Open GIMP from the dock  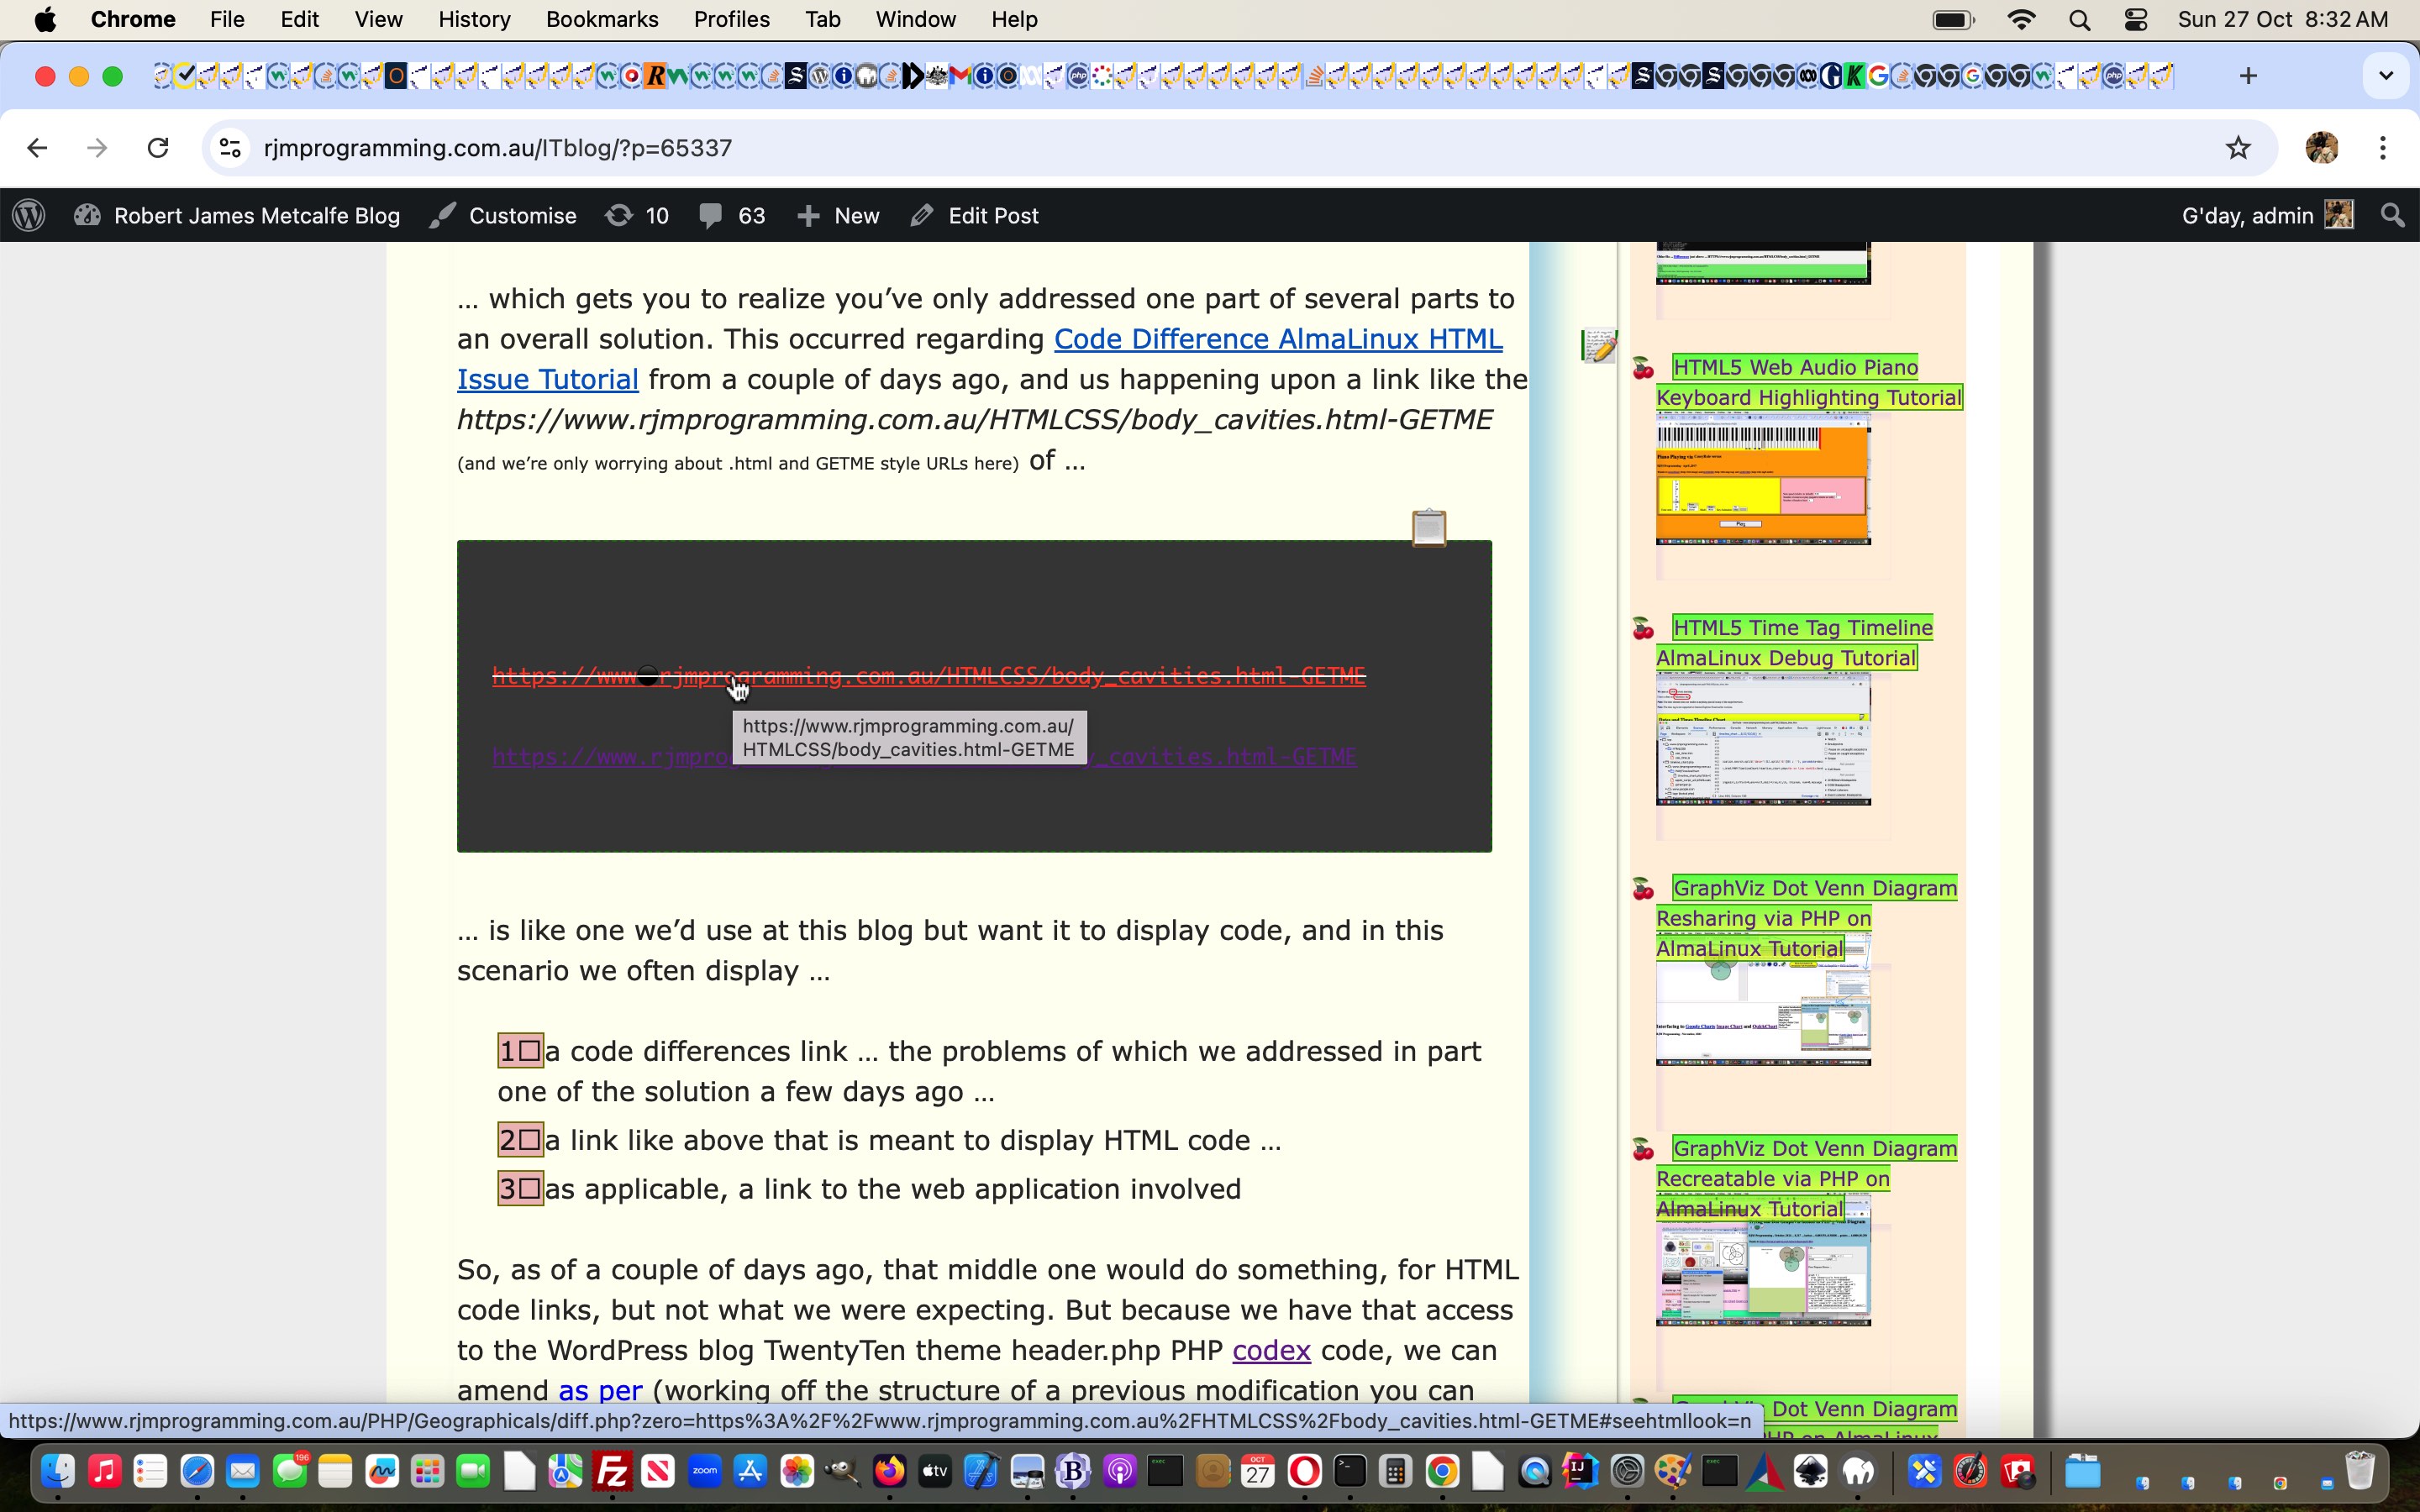coord(842,1471)
